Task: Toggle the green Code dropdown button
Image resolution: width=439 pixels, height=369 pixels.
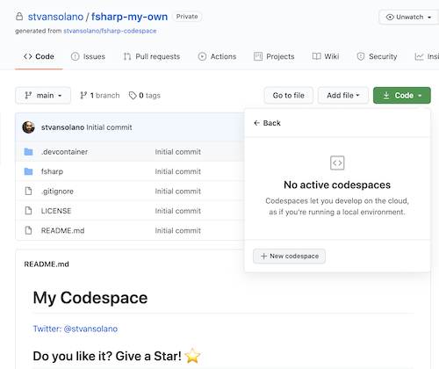Action: click(402, 95)
